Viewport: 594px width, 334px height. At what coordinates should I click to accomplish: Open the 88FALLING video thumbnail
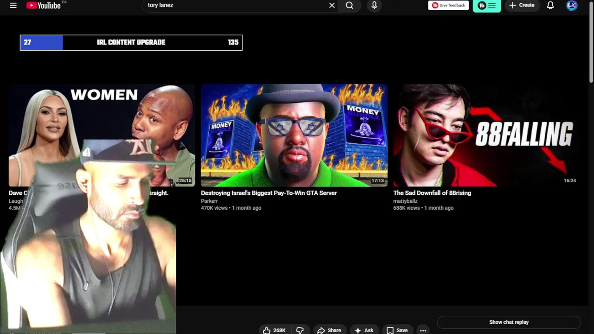click(x=486, y=135)
